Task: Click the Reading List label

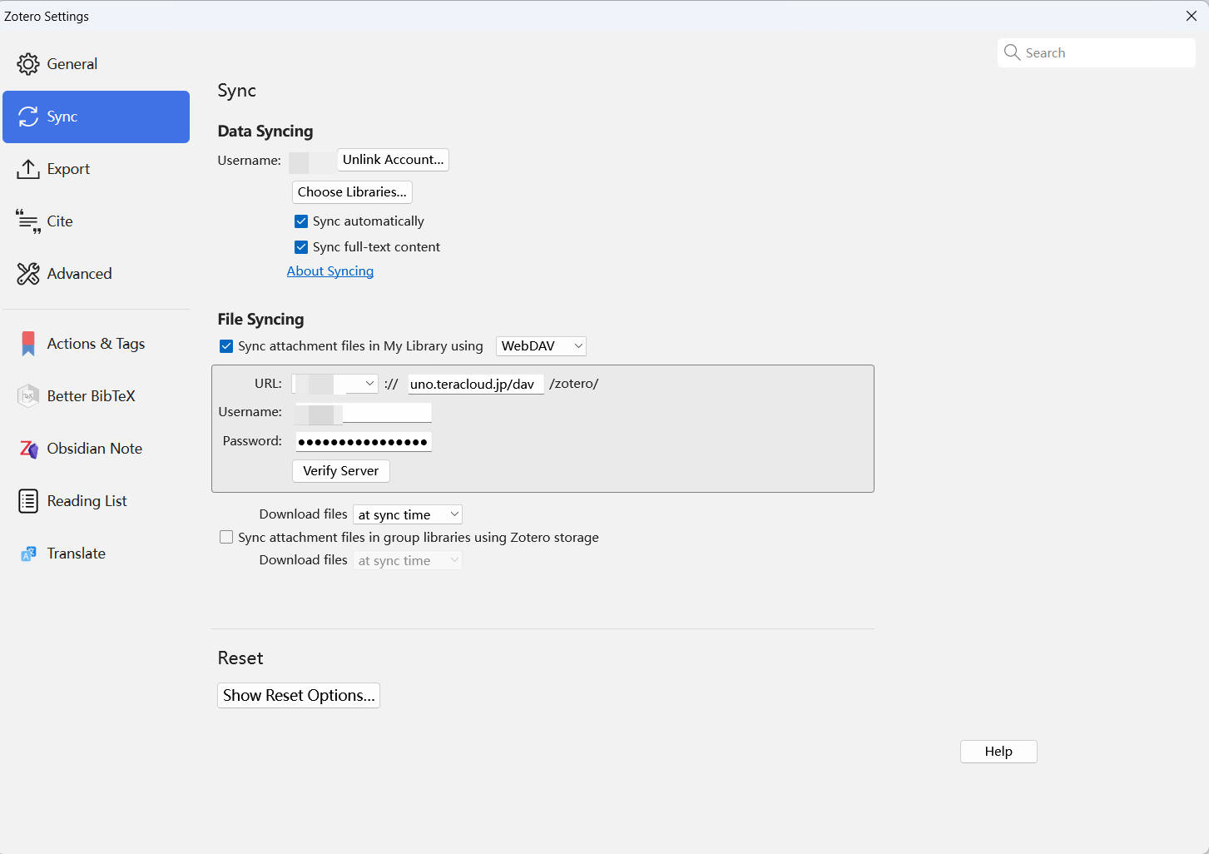Action: point(87,501)
